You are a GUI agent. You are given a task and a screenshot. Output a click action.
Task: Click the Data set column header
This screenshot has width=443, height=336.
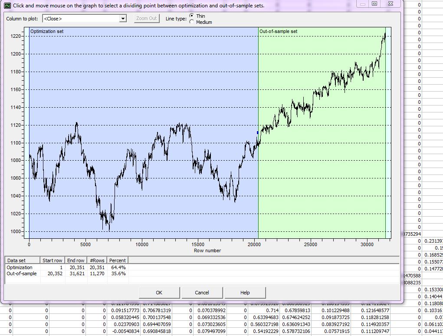(x=23, y=260)
